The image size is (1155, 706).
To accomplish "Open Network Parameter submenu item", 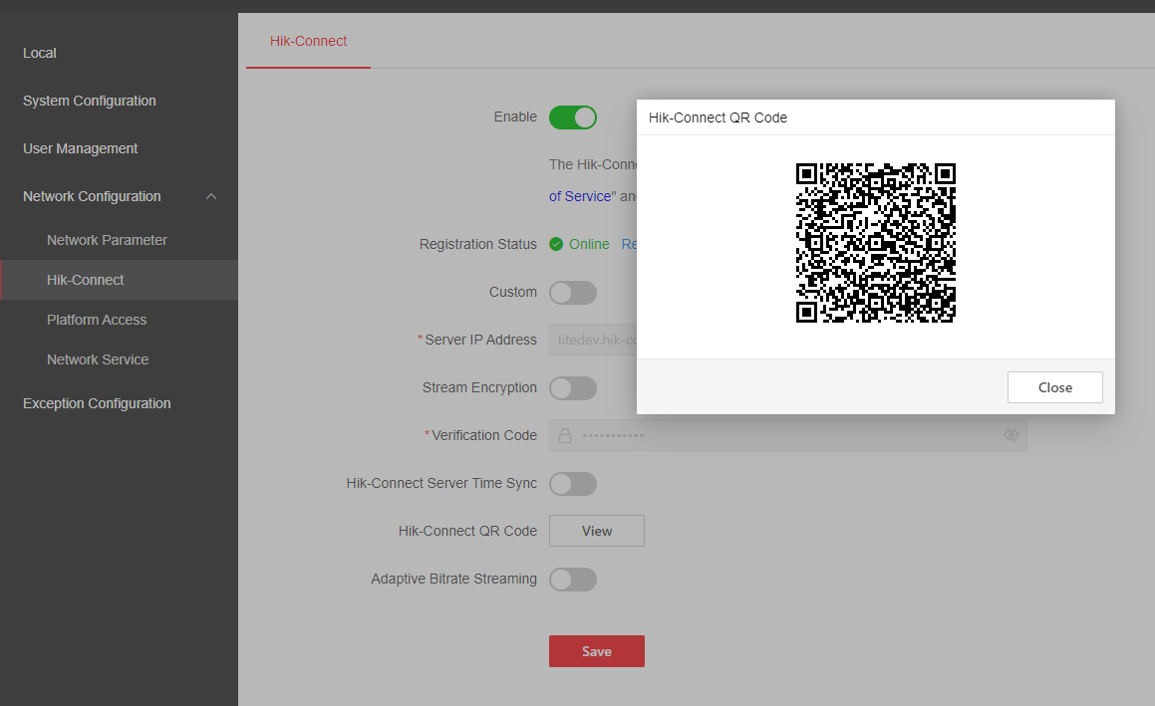I will point(107,240).
